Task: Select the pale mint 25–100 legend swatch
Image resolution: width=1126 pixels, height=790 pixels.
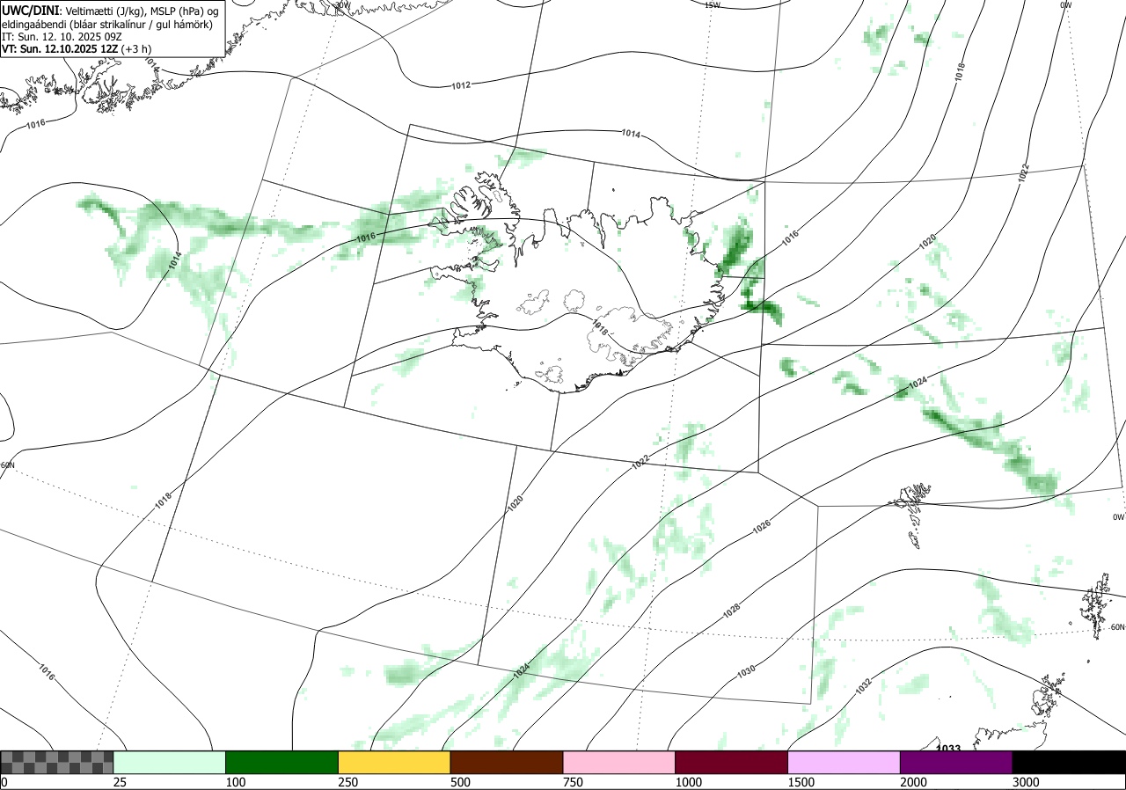Action: pyautogui.click(x=170, y=762)
